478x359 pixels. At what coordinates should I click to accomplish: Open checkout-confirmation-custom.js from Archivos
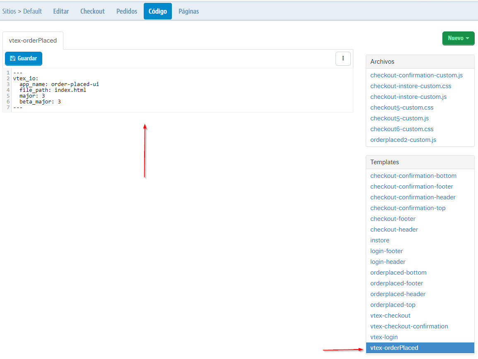[416, 75]
